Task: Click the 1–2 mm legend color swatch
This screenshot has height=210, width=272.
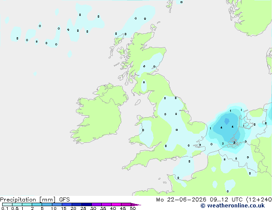Action: click(x=27, y=204)
